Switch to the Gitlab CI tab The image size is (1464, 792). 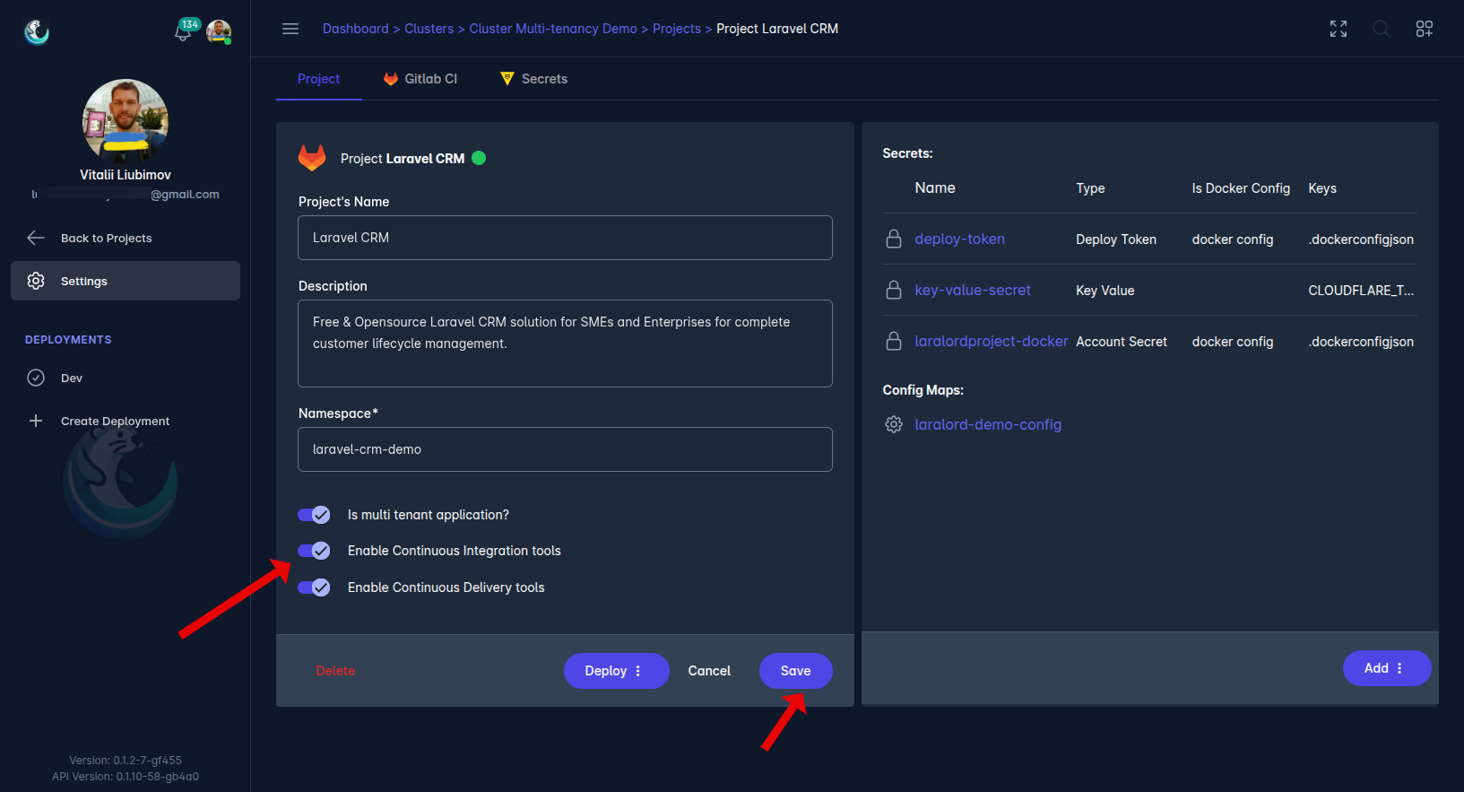(x=420, y=79)
